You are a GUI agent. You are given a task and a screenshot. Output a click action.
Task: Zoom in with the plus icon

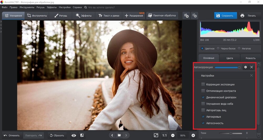coord(193,136)
